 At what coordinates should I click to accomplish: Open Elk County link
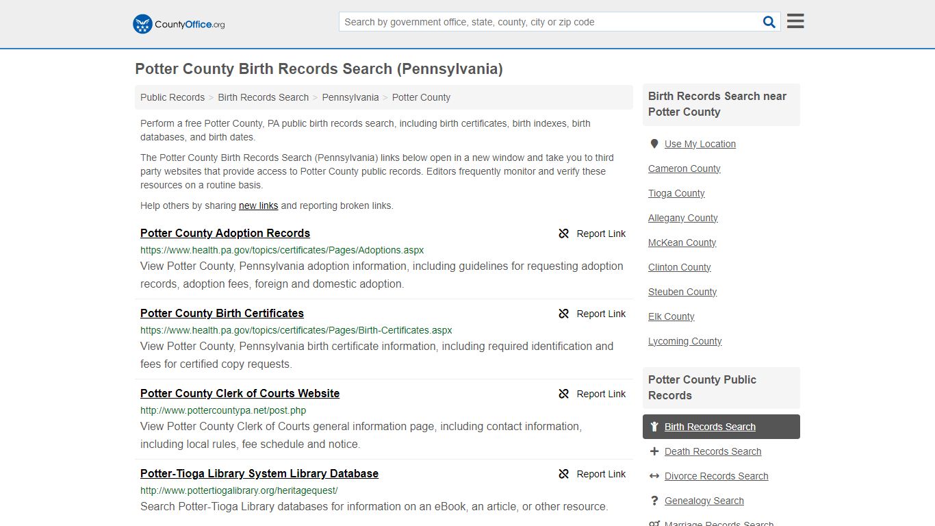(x=671, y=316)
